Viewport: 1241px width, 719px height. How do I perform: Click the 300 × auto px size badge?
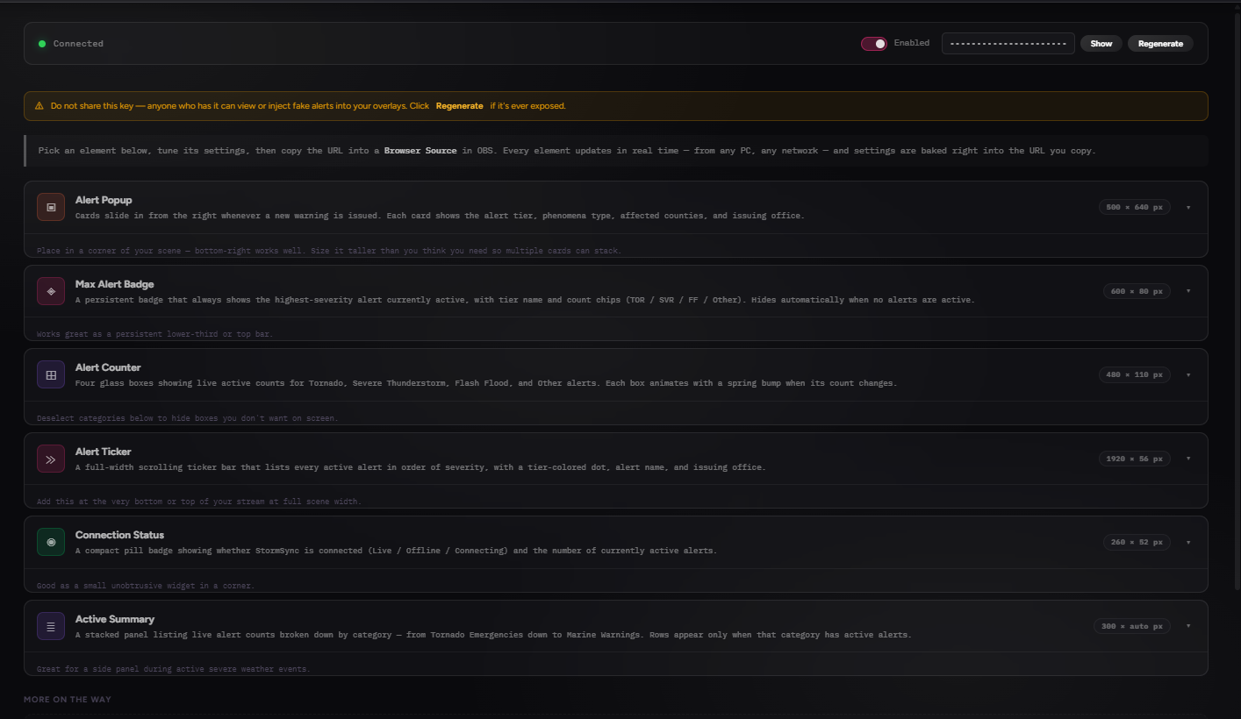(1132, 626)
